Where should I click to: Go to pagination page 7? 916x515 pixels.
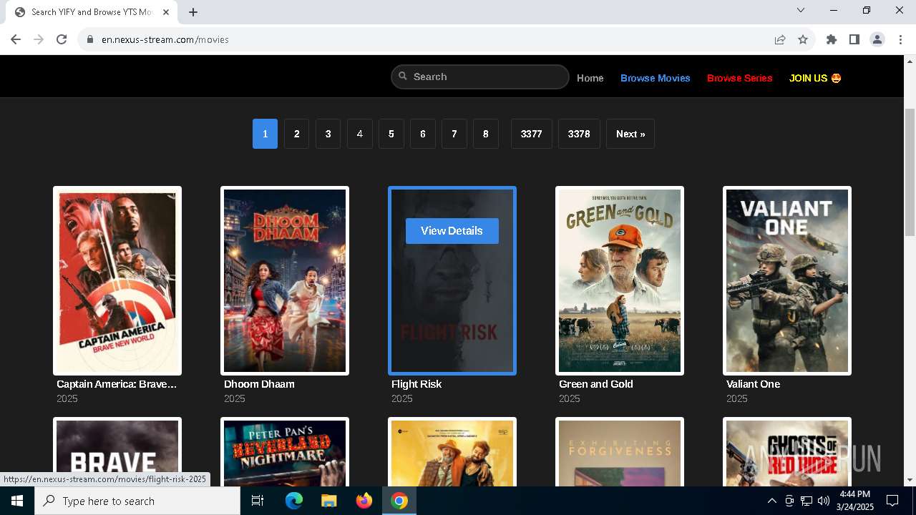(x=454, y=134)
